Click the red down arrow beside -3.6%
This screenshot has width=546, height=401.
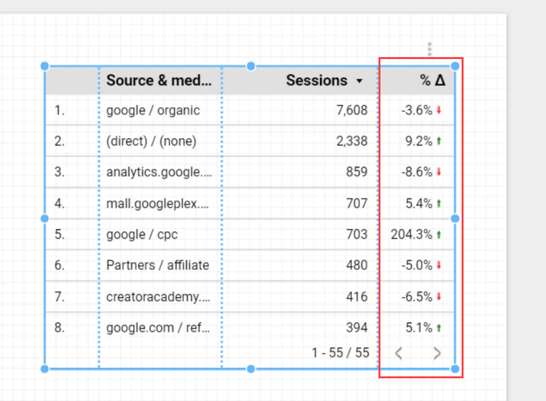pyautogui.click(x=439, y=110)
